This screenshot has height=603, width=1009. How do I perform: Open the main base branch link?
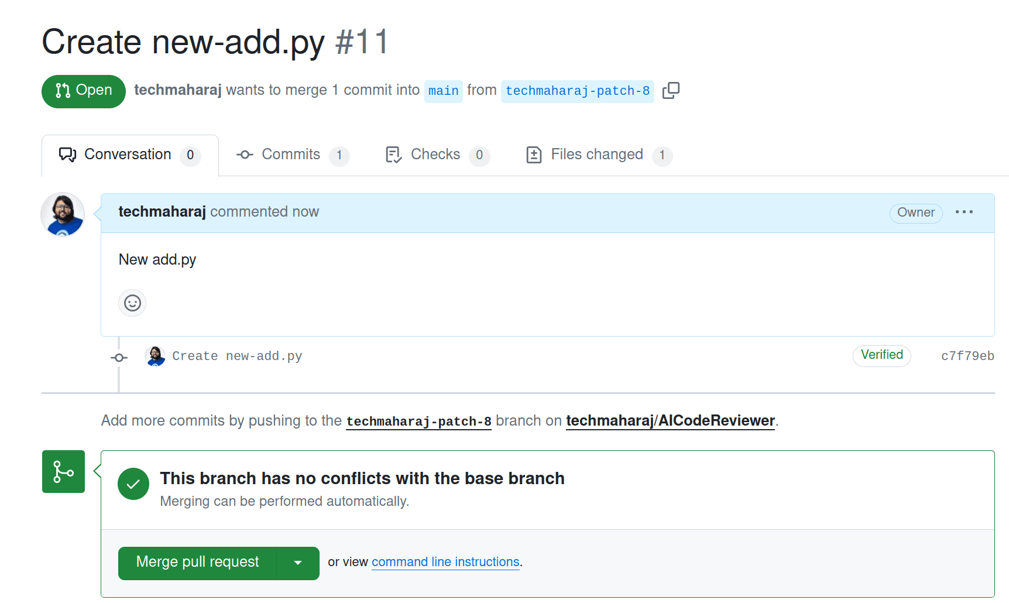pos(444,91)
